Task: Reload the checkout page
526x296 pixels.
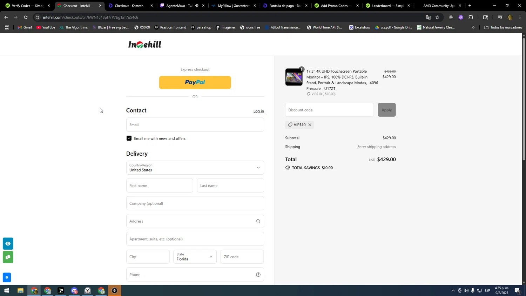Action: pos(26,17)
